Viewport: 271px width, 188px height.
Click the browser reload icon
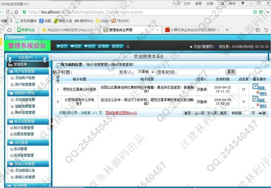(x=8, y=12)
